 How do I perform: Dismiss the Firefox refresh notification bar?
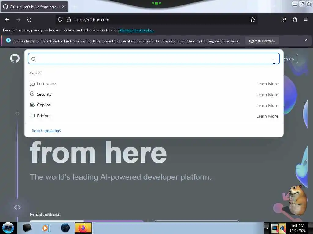point(306,40)
